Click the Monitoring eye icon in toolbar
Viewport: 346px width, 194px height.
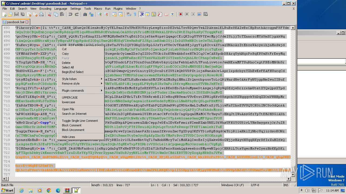pos(172,14)
